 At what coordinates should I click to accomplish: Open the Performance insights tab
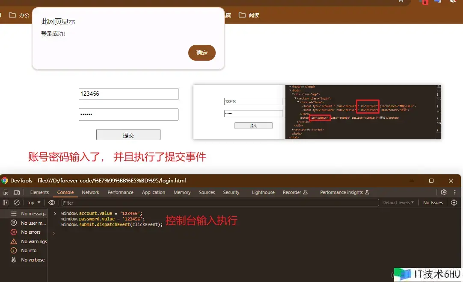pos(344,192)
